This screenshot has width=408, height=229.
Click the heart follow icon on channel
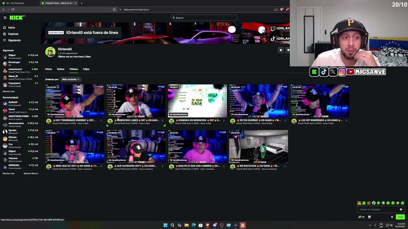tap(288, 50)
